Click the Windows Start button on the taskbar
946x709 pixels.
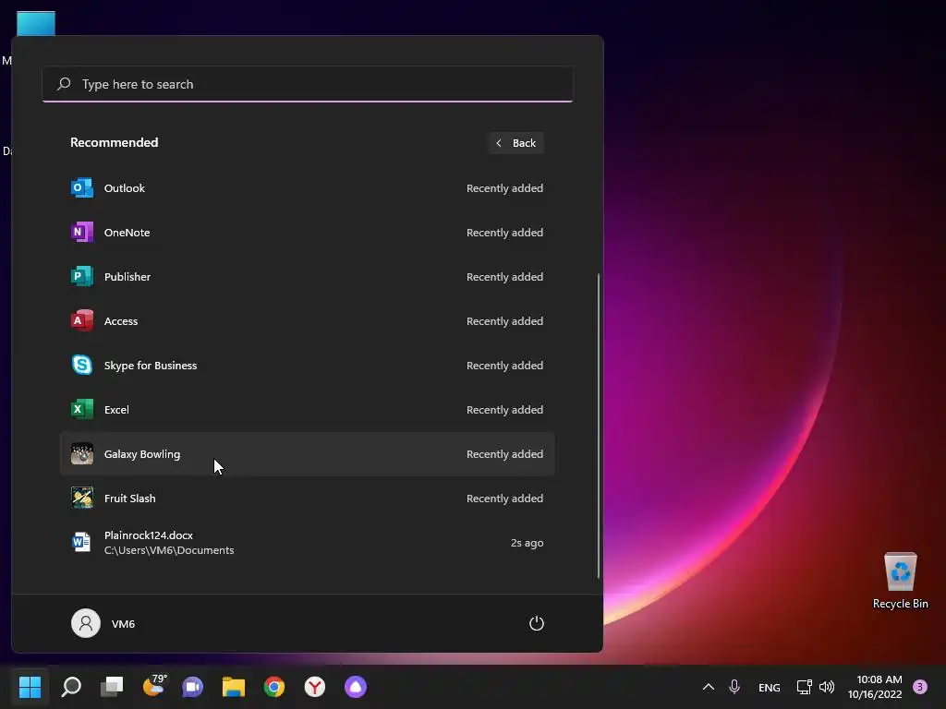point(30,687)
